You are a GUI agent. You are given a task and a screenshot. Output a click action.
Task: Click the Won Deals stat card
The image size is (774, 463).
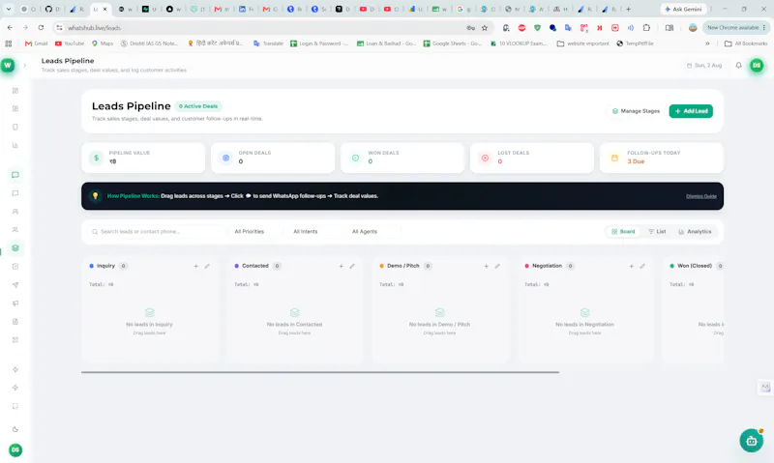coord(402,158)
